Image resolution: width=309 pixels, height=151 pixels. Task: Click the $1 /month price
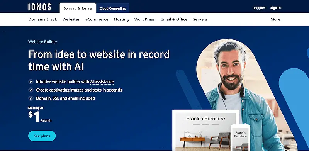click(x=40, y=117)
